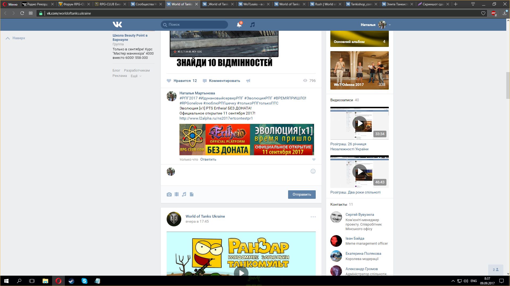Screen dimensions: 510x286
Task: Show hidden system tray icons
Action: (453, 281)
